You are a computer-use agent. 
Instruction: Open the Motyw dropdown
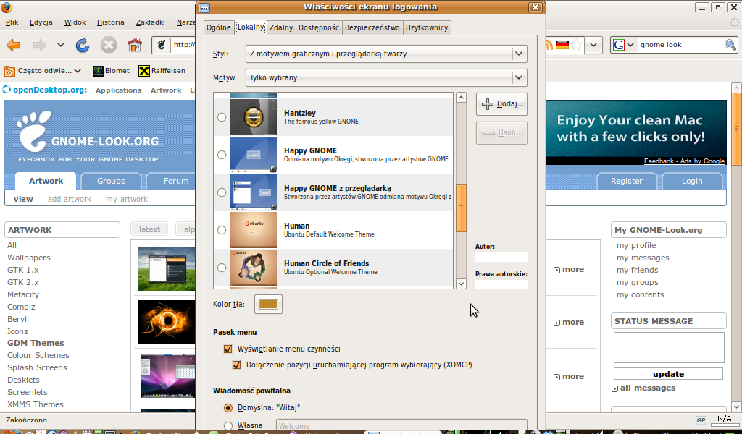click(x=386, y=77)
